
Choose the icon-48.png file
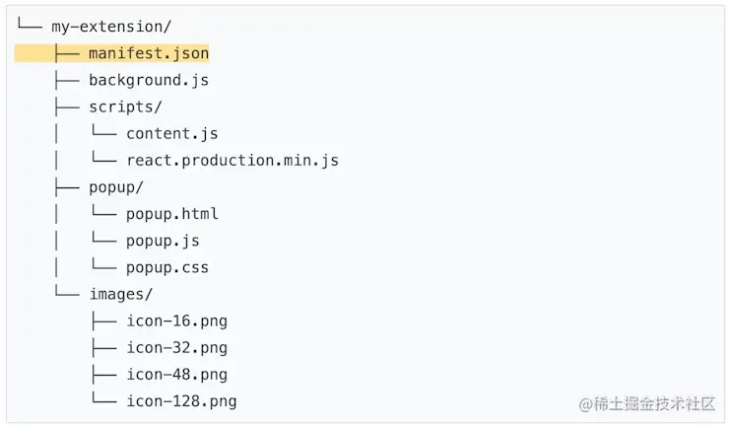[x=176, y=374]
